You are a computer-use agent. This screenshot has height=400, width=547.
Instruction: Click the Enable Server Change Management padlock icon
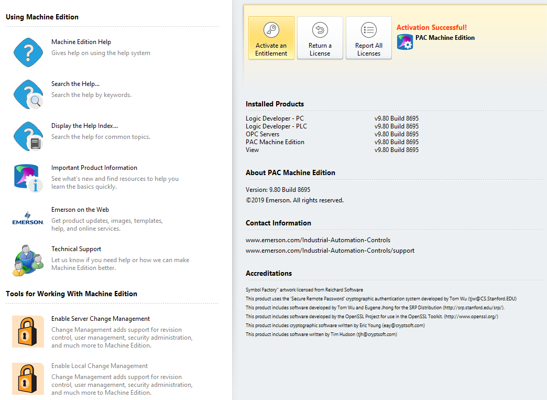(28, 332)
